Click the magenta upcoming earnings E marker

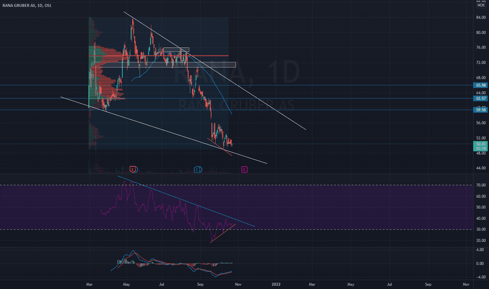coord(244,169)
